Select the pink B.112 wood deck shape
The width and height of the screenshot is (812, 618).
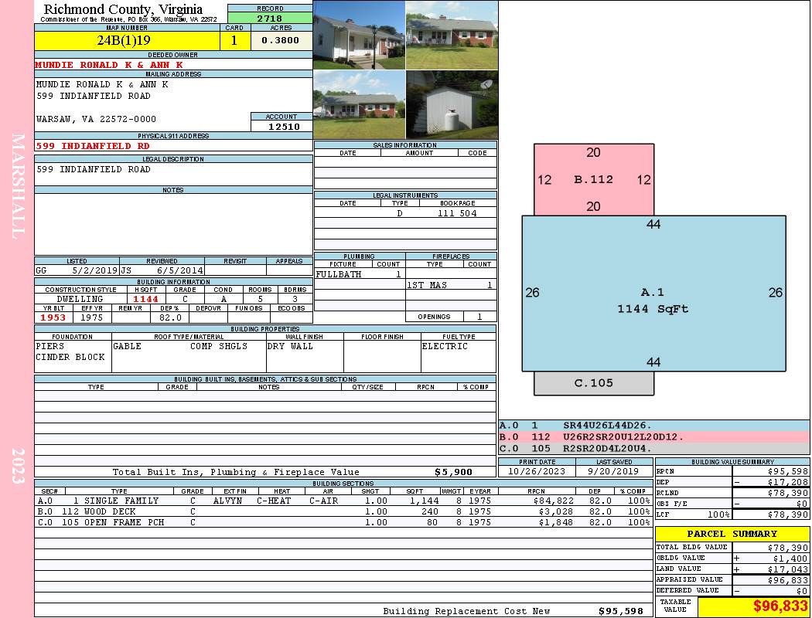coord(594,179)
